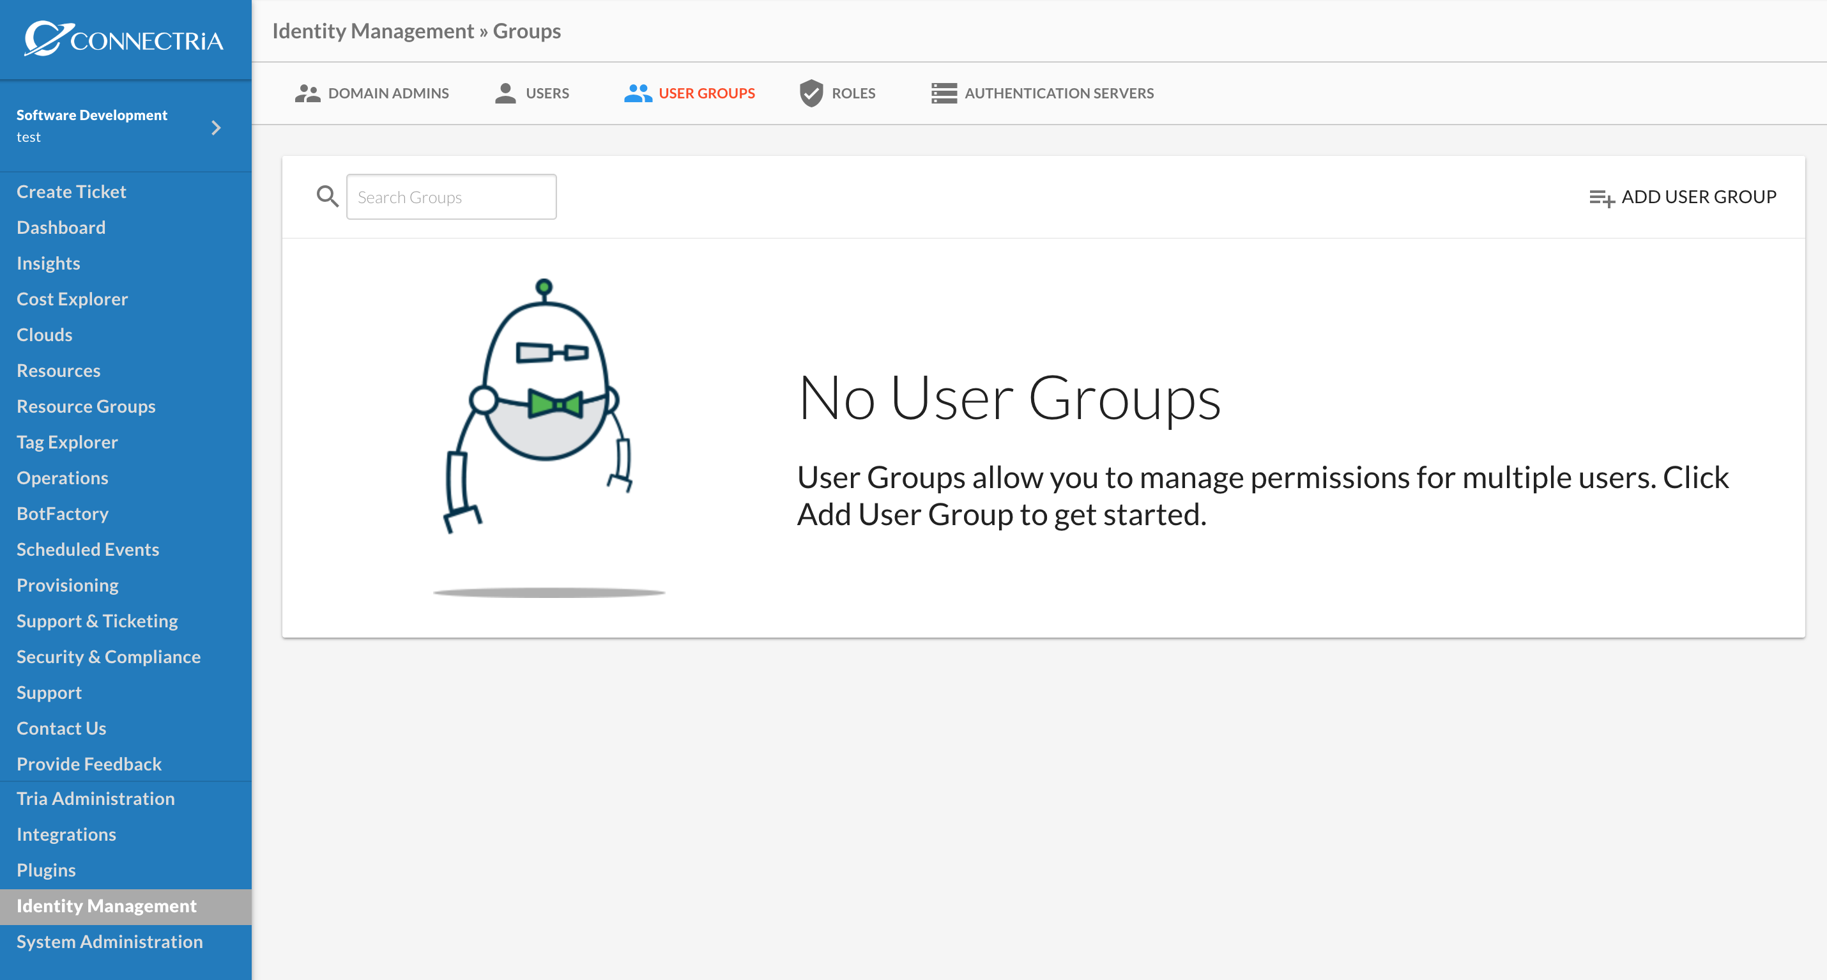Click the Authentication Servers list icon
The height and width of the screenshot is (980, 1827).
(944, 94)
